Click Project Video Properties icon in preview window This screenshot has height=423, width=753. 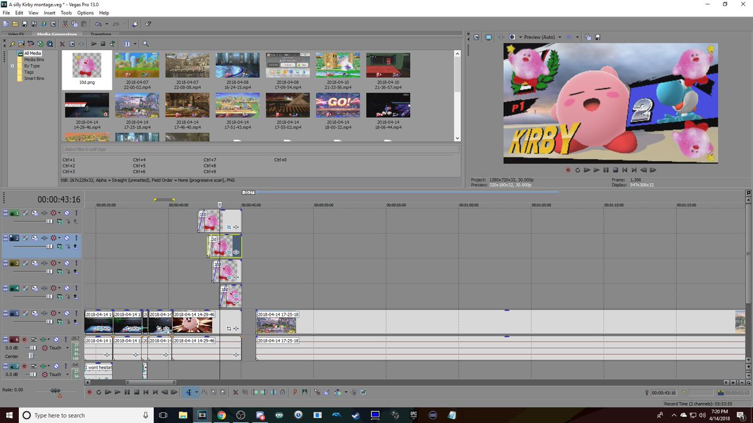[x=476, y=37]
